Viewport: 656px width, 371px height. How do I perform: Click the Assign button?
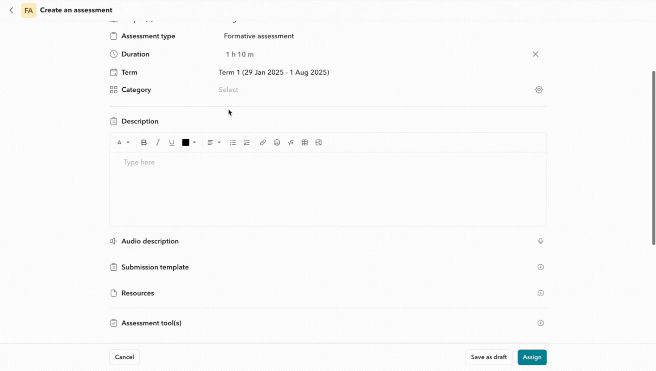coord(532,357)
